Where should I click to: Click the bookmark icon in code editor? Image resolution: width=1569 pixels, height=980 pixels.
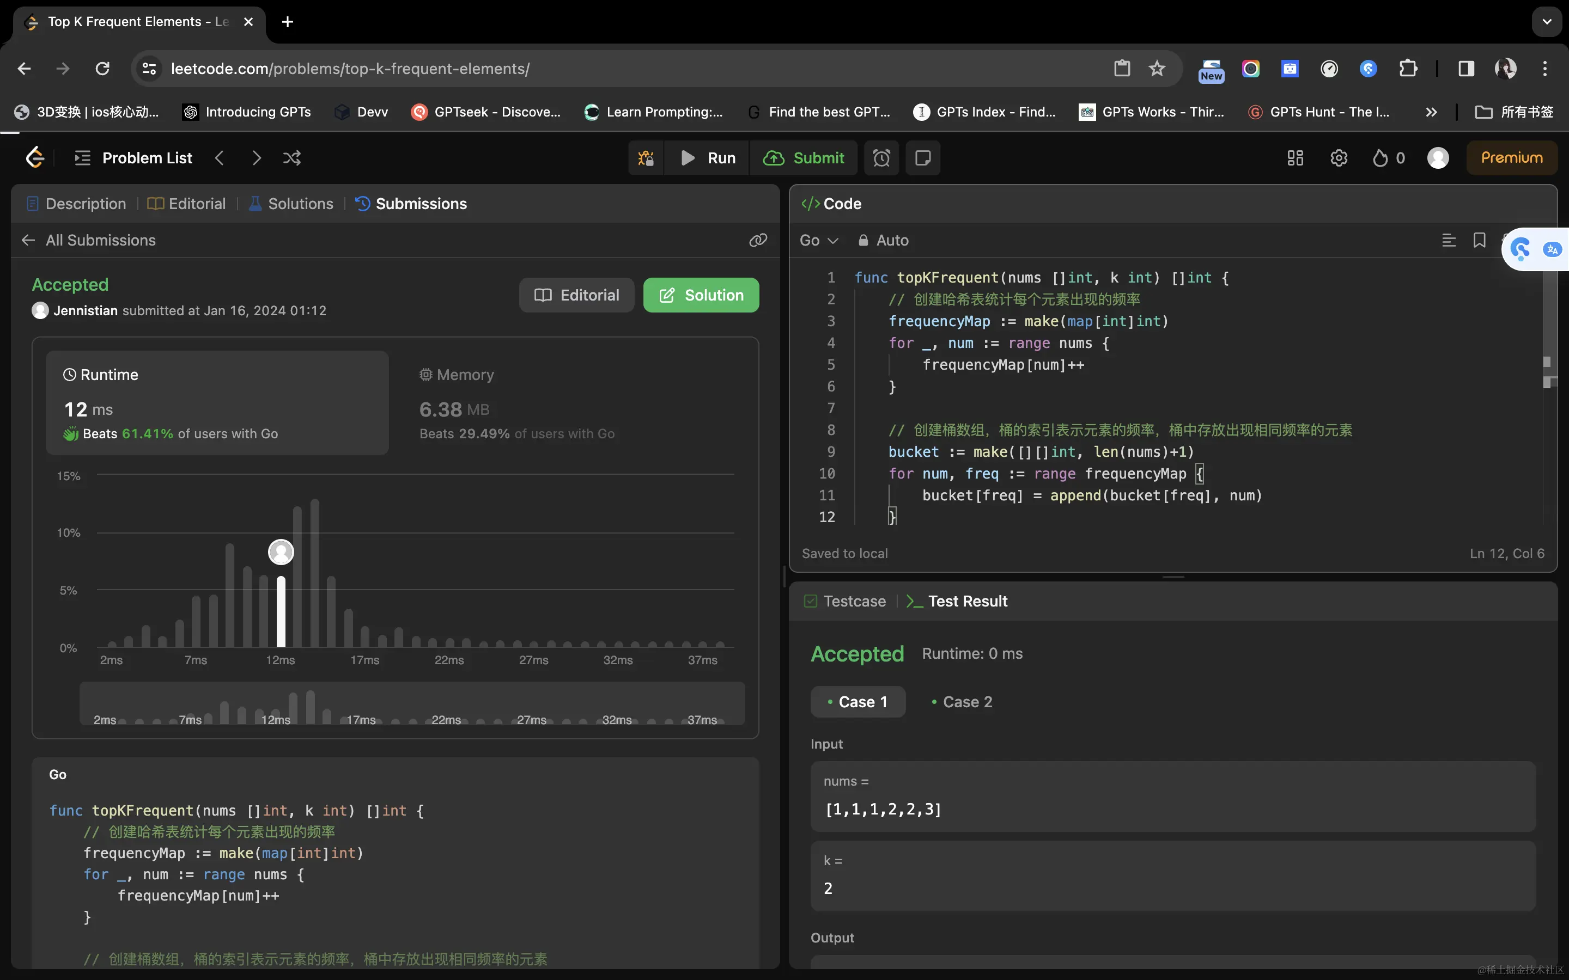coord(1479,241)
